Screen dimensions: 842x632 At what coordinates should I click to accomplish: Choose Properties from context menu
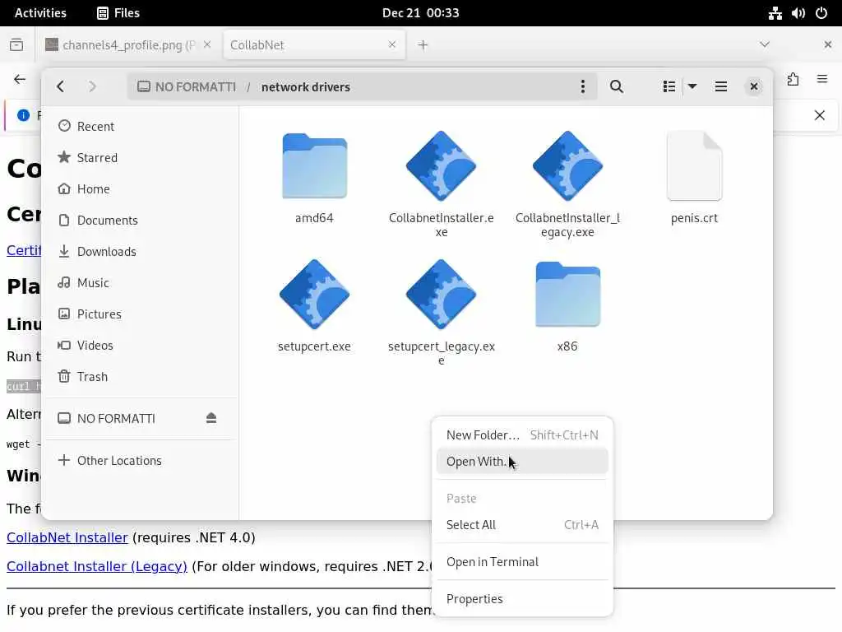tap(522, 599)
